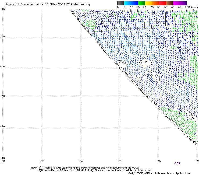The height and width of the screenshot is (175, 199).
Task: Click the '-78' longitude axis label
Action: 158,161
